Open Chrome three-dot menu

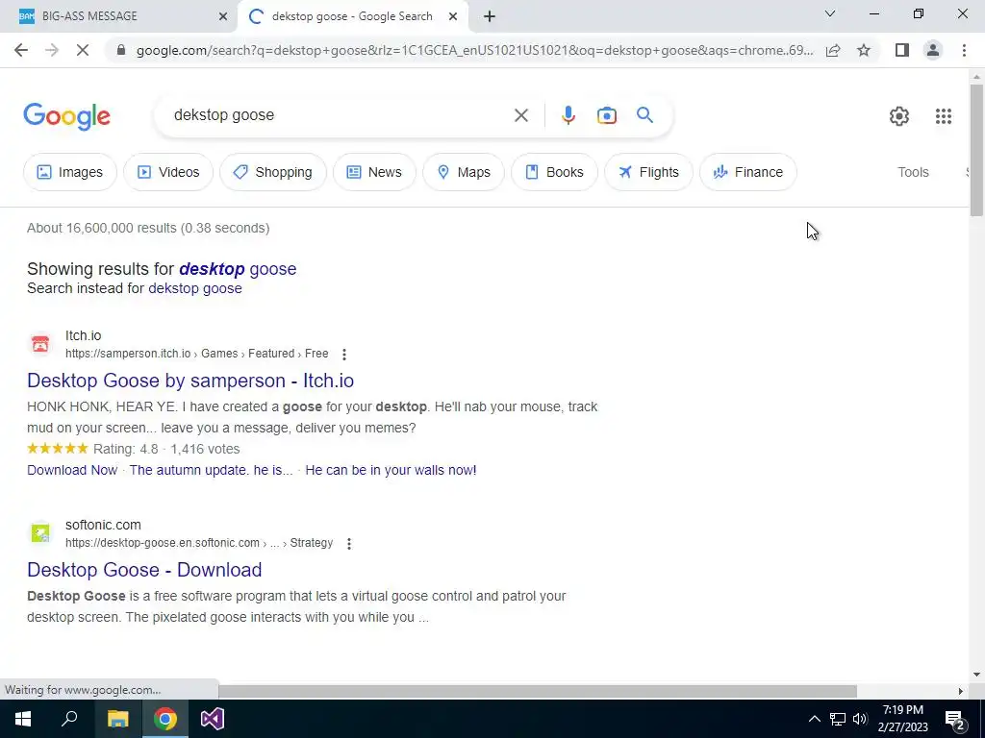click(964, 50)
